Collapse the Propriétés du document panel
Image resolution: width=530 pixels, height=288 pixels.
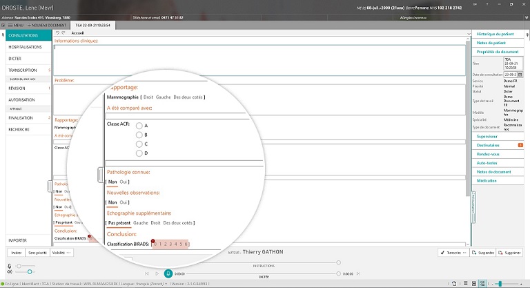pyautogui.click(x=498, y=52)
